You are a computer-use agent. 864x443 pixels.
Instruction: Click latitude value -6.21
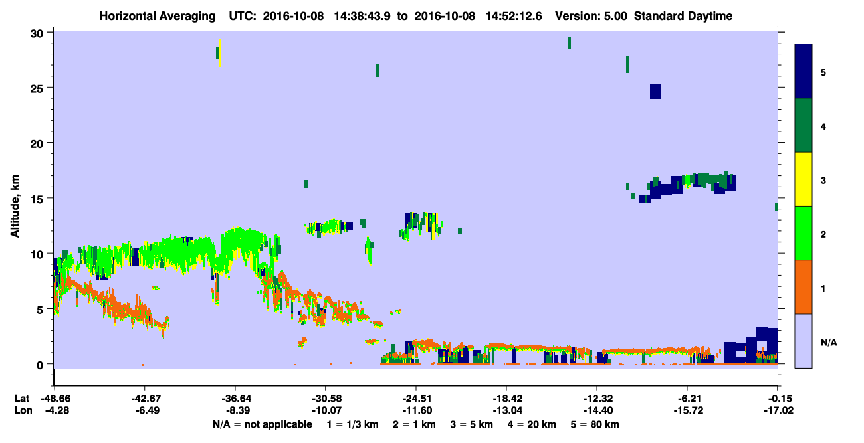click(x=687, y=399)
